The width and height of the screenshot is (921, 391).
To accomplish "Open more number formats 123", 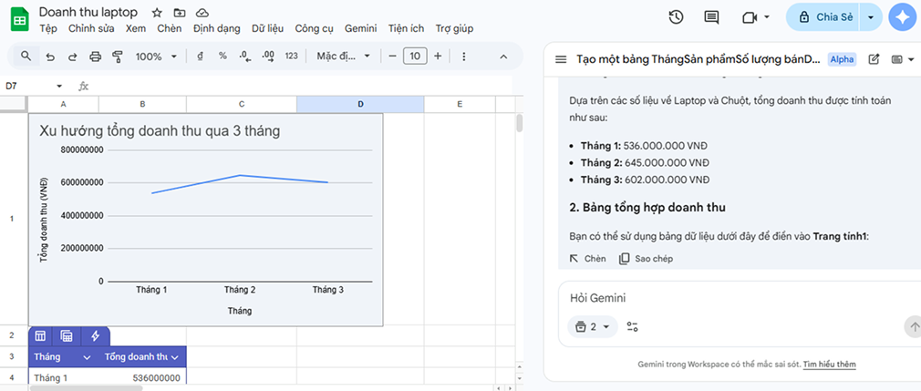I will [291, 57].
